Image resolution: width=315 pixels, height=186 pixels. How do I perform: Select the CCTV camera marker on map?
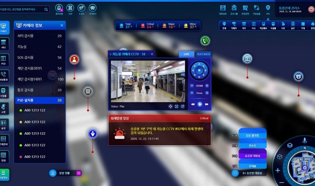point(298,76)
